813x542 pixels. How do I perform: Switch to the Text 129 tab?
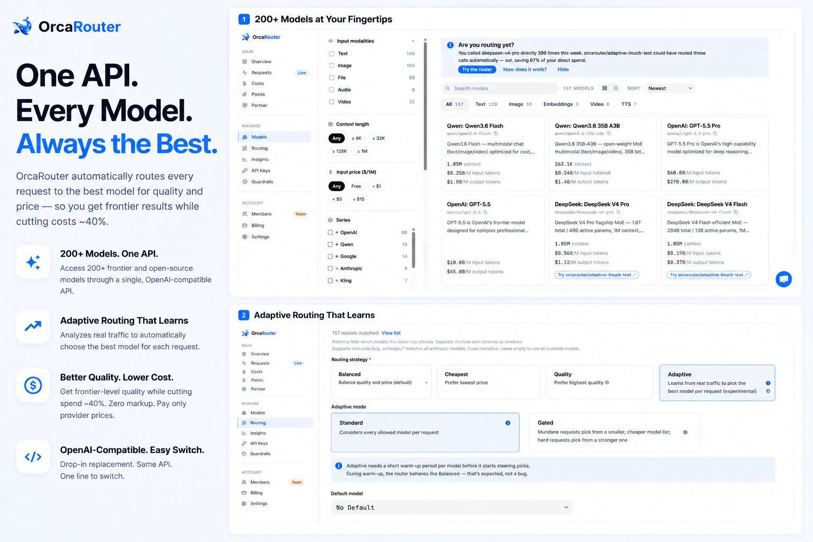coord(486,104)
